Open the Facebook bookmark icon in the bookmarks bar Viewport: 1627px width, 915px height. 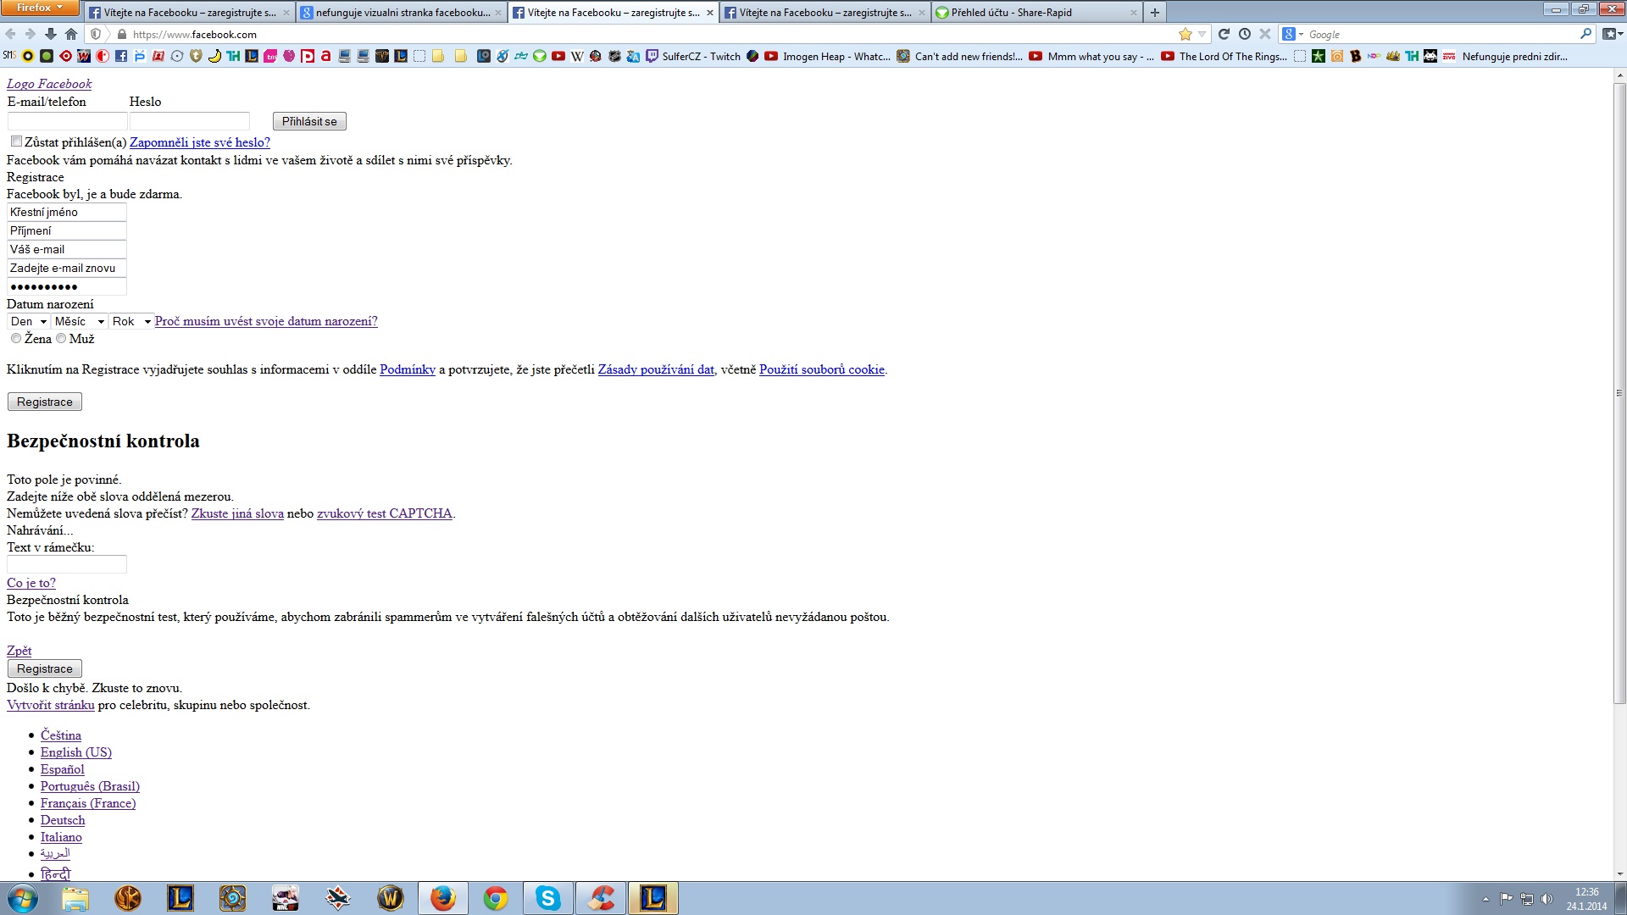(121, 57)
